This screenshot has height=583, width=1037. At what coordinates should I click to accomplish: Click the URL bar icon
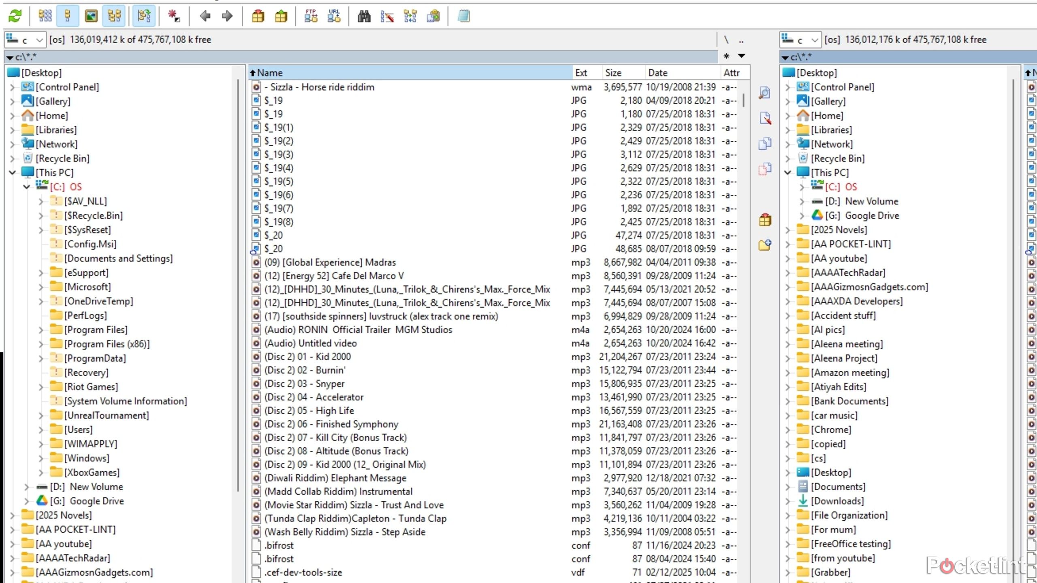[x=333, y=16]
